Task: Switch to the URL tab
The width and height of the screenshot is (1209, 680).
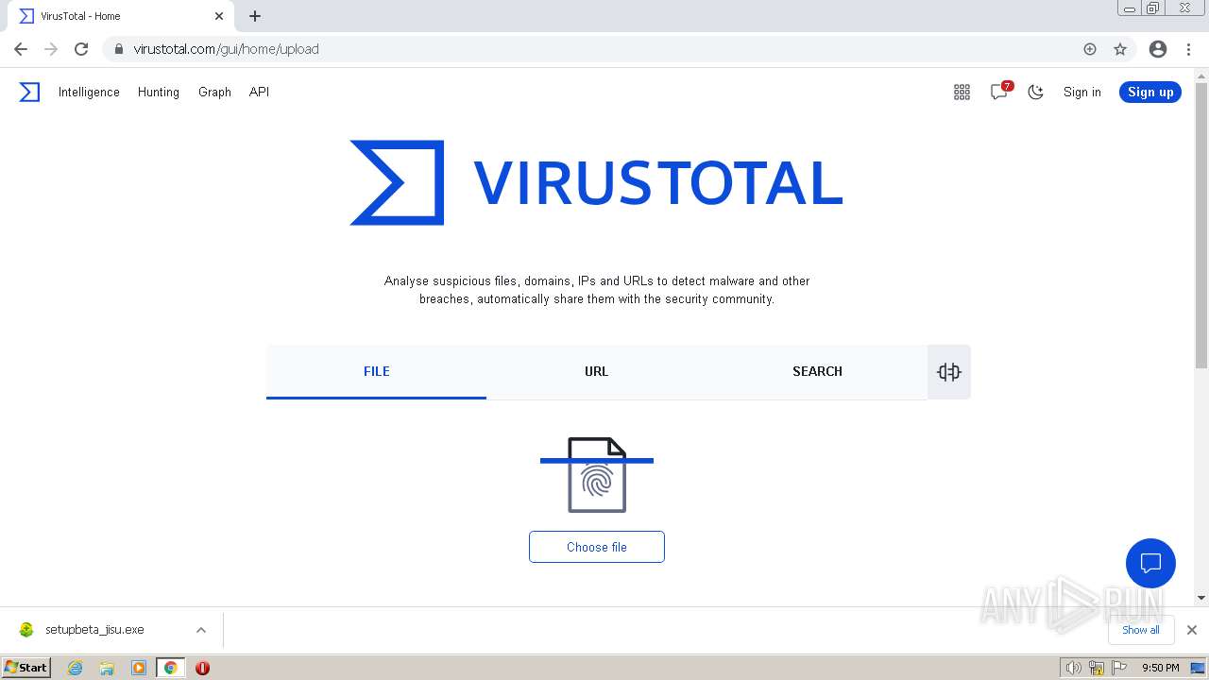Action: coord(596,371)
